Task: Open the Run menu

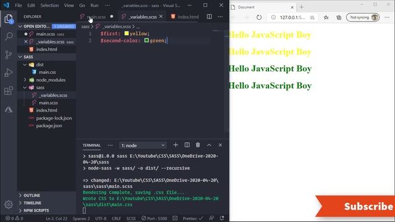Action: (94, 6)
